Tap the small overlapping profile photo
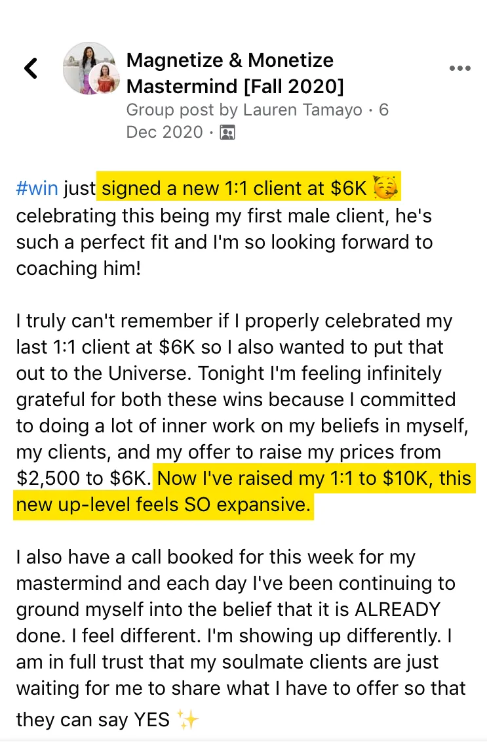 106,79
